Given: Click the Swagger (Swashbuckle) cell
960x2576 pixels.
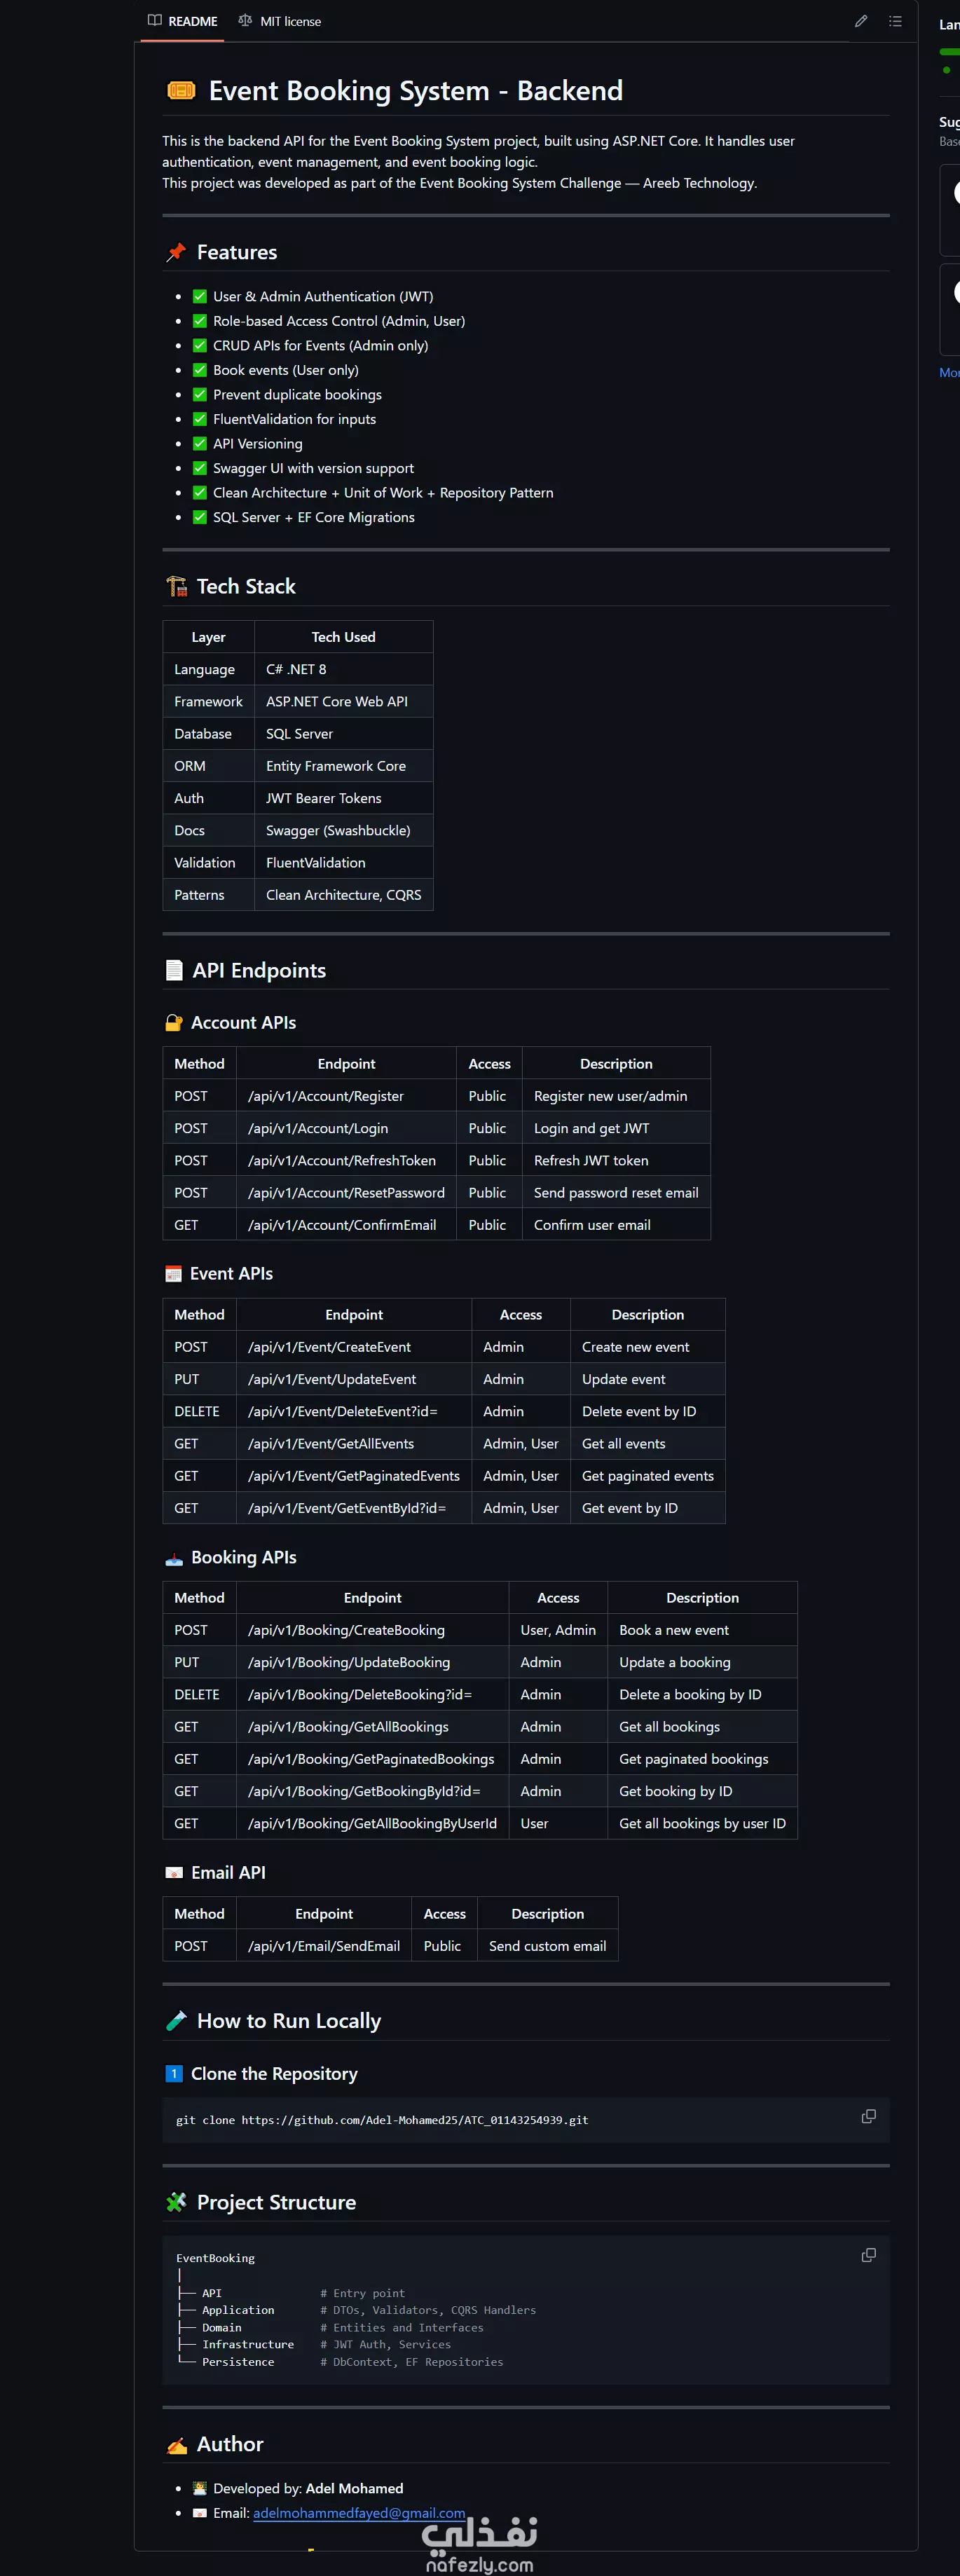Looking at the screenshot, I should tap(344, 830).
